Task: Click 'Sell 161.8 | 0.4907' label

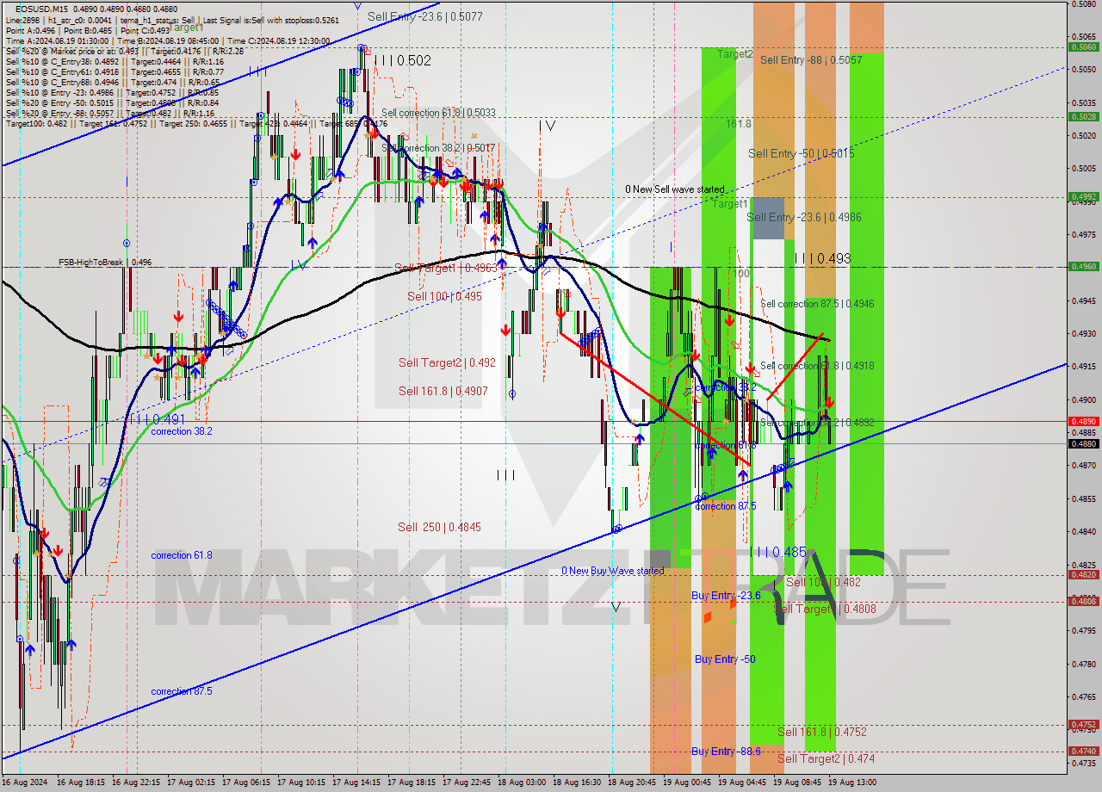Action: (443, 391)
